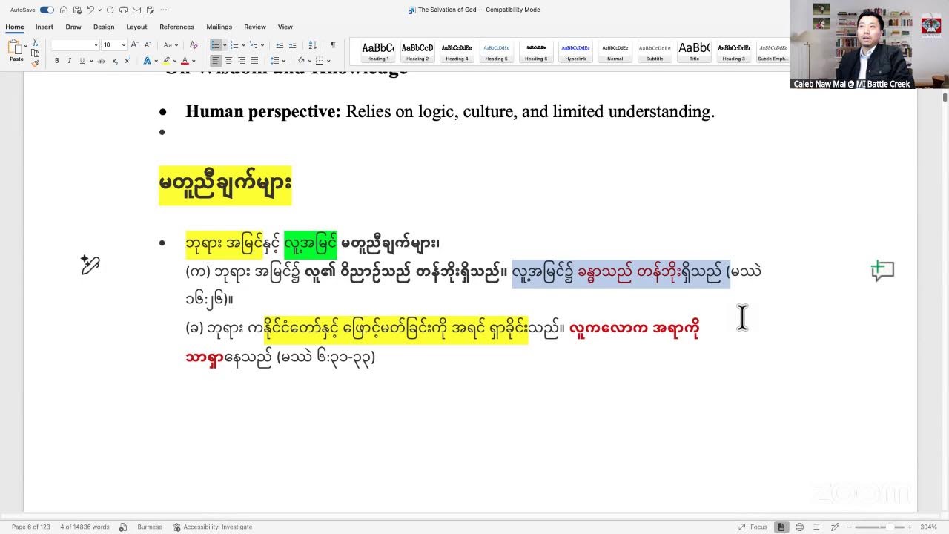949x534 pixels.
Task: Click the Format Painter brush icon
Action: point(35,63)
